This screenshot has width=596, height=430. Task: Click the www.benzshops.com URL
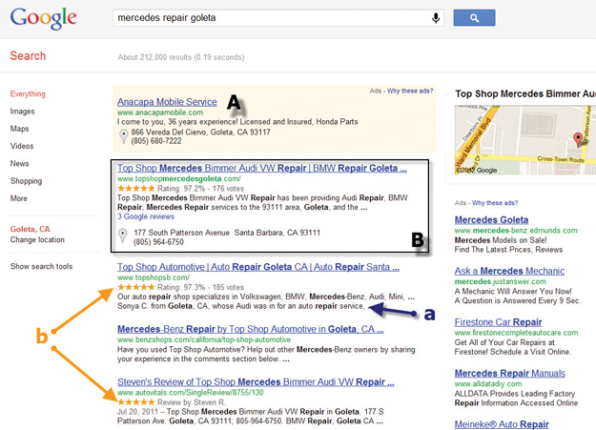pos(204,339)
